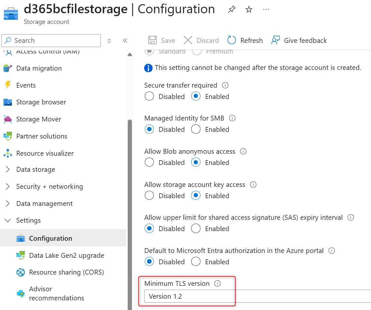Mark the resource as favorite star
The width and height of the screenshot is (371, 310).
249,9
